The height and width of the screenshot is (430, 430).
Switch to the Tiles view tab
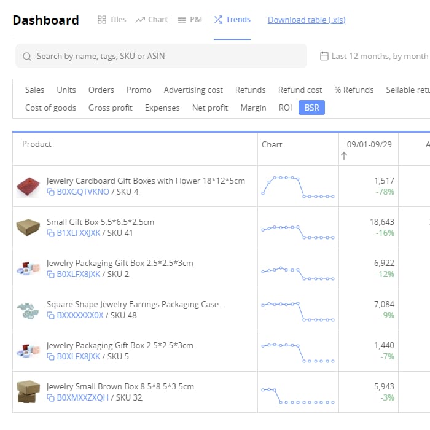click(x=112, y=20)
